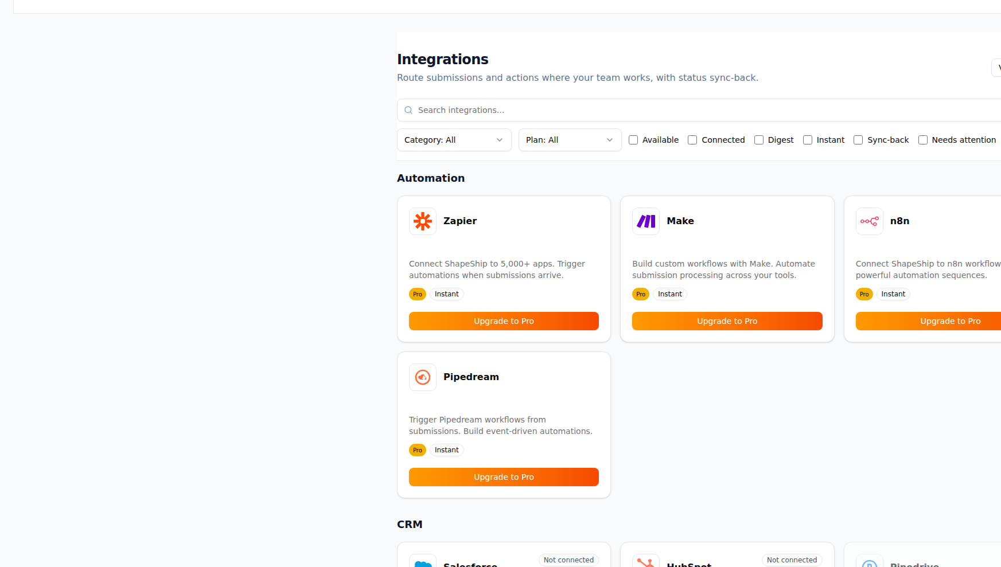Select the Make integration icon
The width and height of the screenshot is (1001, 567).
pyautogui.click(x=646, y=221)
